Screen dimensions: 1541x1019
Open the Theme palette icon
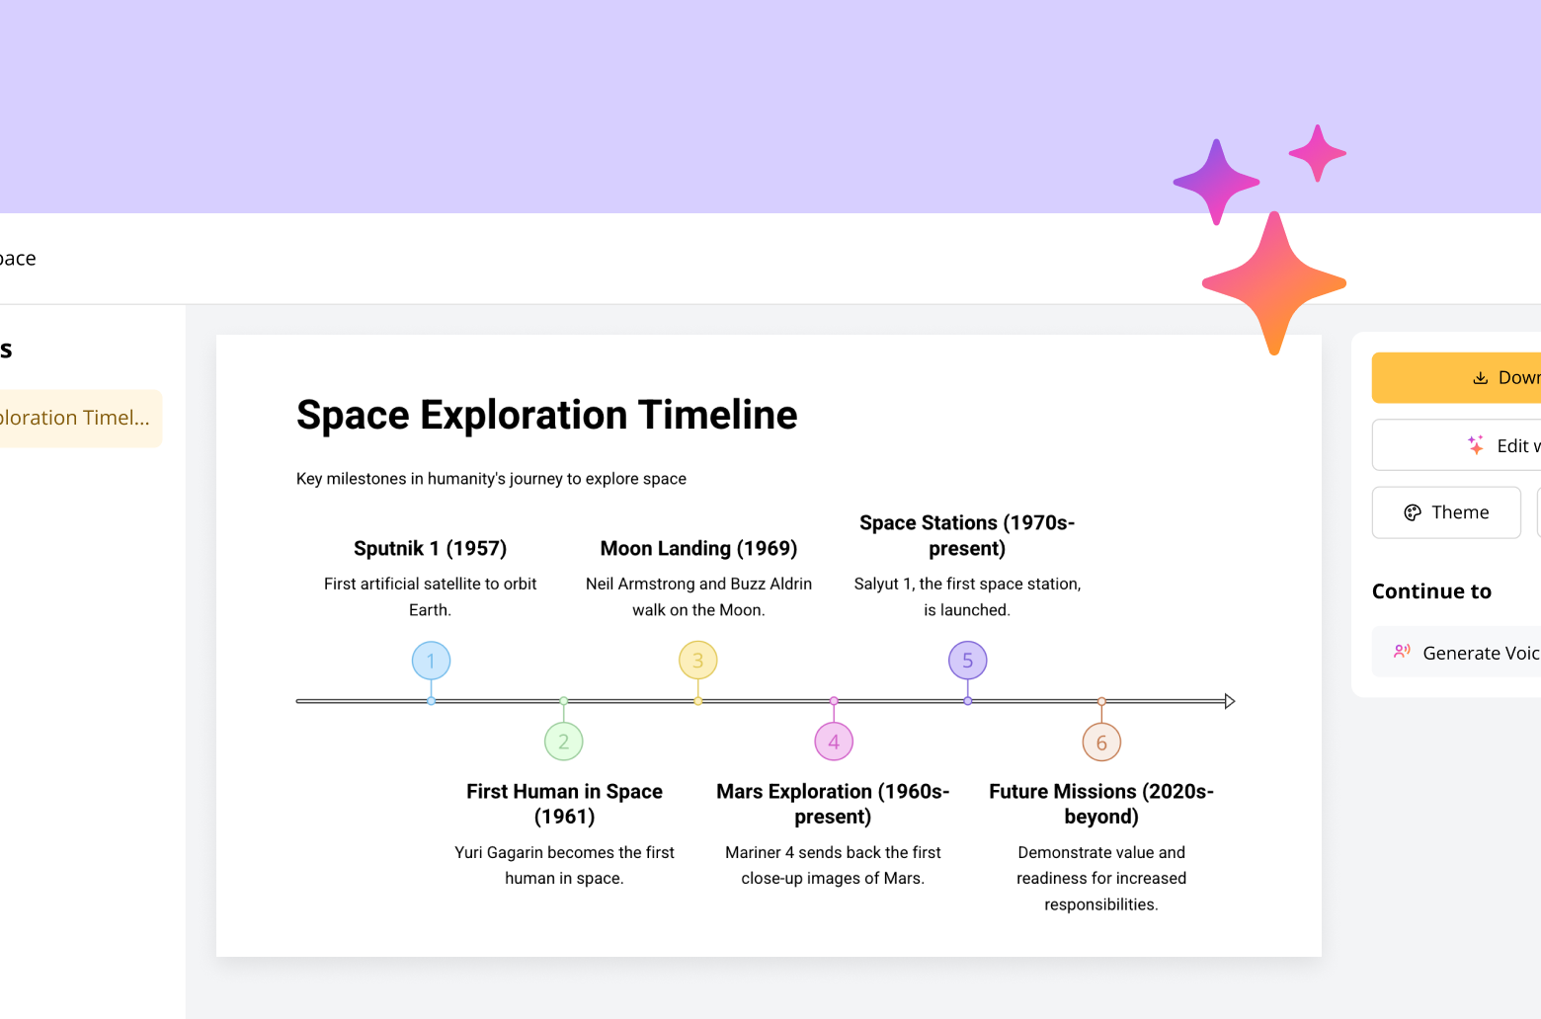pos(1413,512)
